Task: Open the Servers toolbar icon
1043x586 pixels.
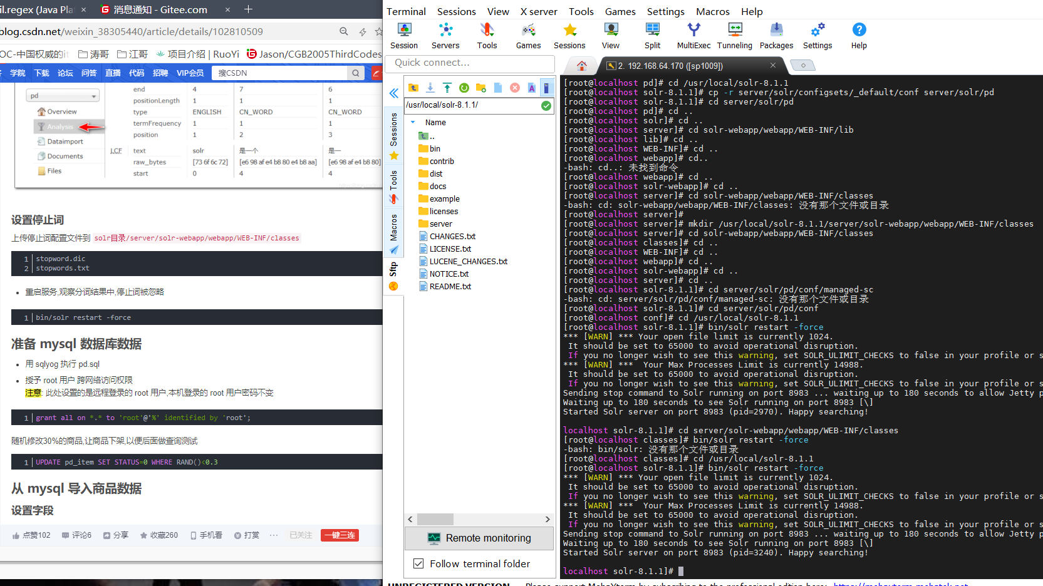Action: coord(445,36)
